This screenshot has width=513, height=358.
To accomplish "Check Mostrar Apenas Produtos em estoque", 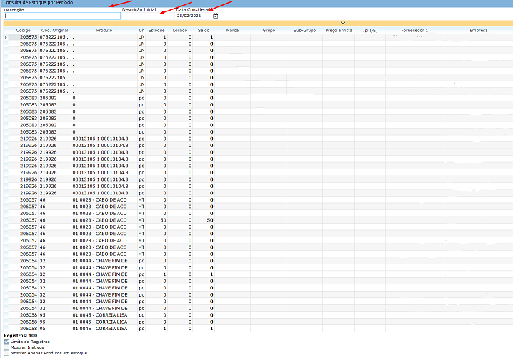I will pyautogui.click(x=7, y=353).
